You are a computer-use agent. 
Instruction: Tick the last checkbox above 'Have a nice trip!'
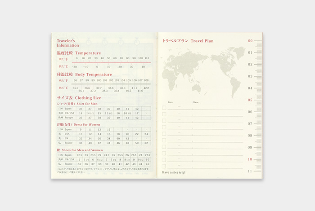tap(164, 166)
